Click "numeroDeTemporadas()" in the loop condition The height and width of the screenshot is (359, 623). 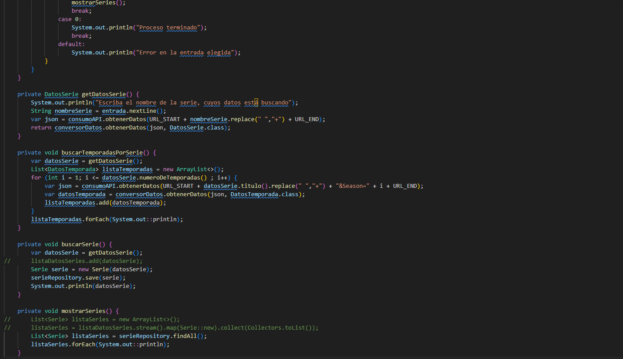coord(173,177)
